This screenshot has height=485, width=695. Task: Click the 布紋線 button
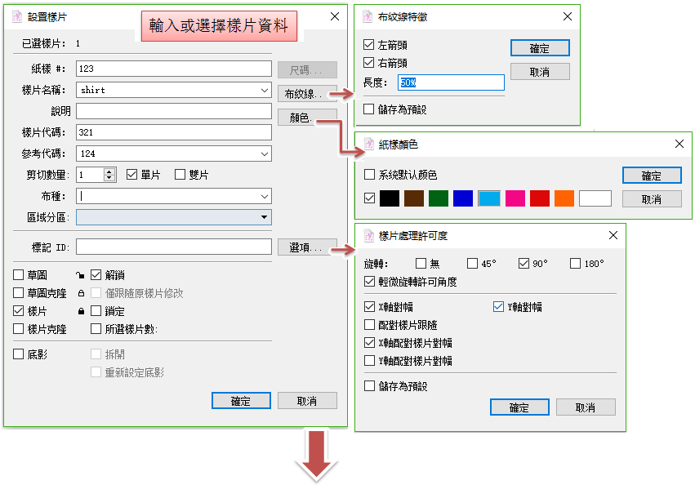(307, 93)
